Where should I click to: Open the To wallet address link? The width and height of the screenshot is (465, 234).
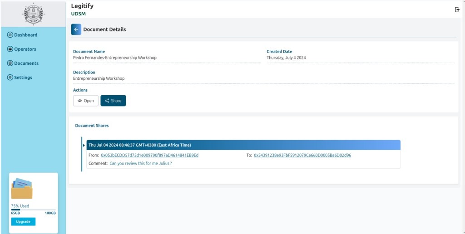coord(302,155)
